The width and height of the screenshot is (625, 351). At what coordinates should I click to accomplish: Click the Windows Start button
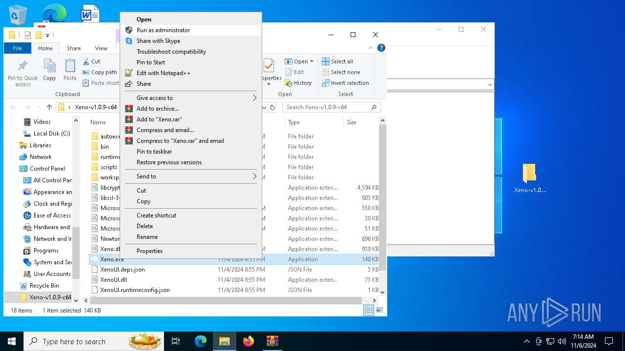pos(12,341)
